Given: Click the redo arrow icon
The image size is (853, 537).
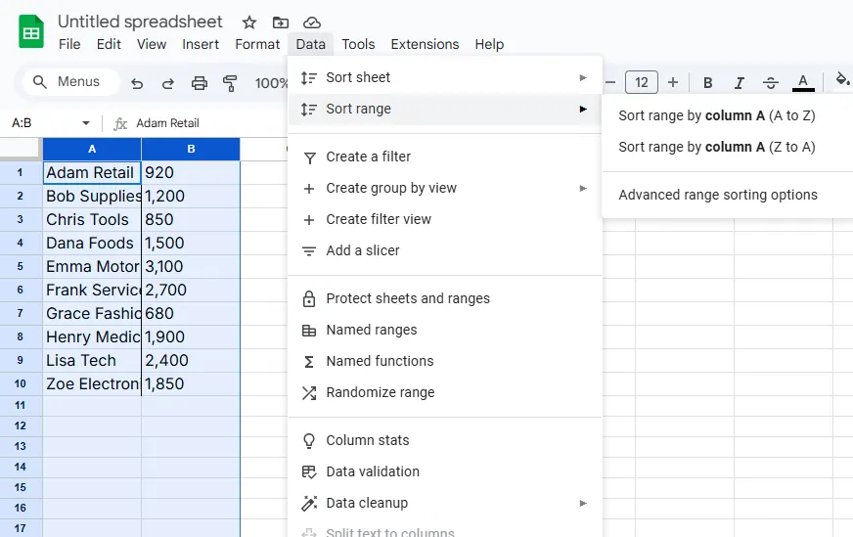Looking at the screenshot, I should point(168,83).
